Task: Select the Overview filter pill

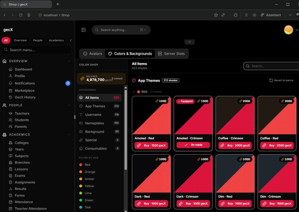Action: (x=20, y=40)
